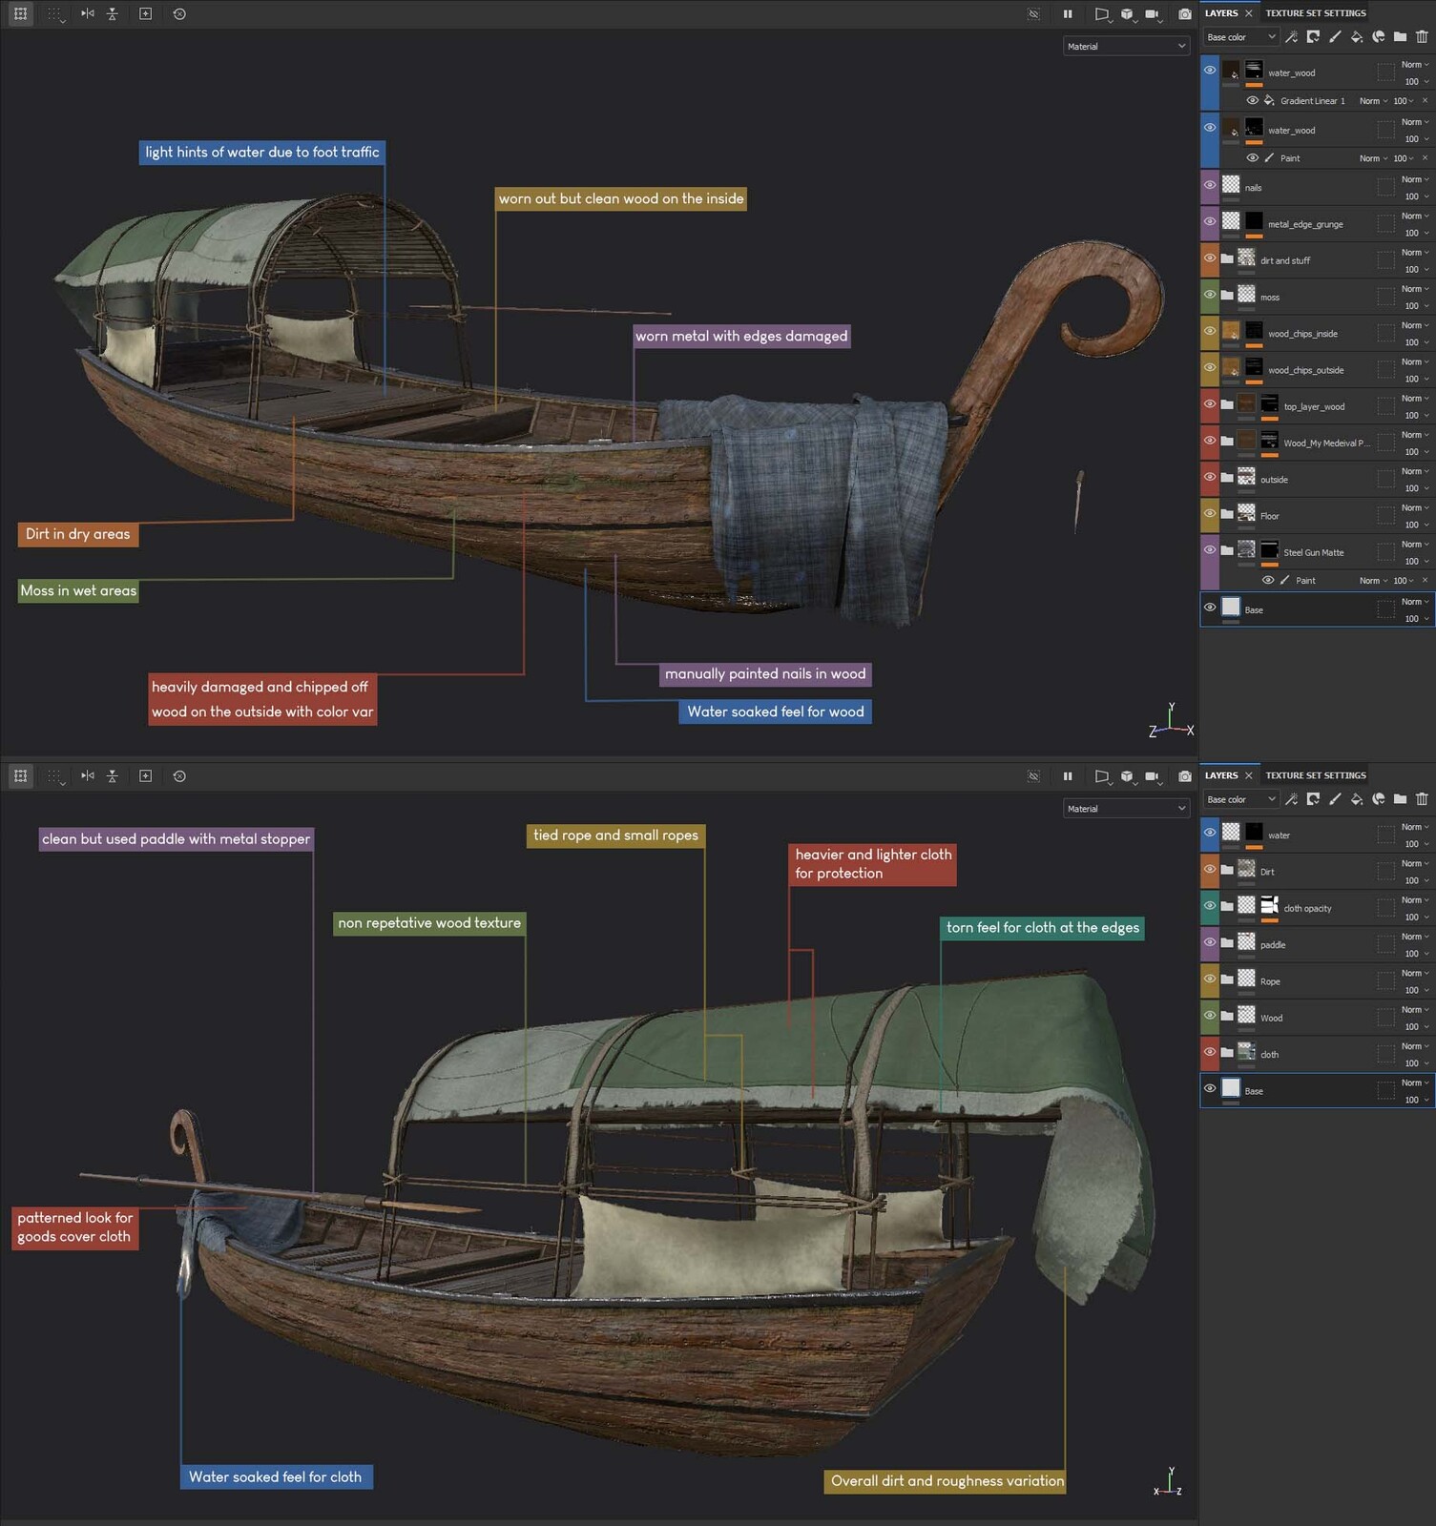Select the Layers tab in the lower panel
This screenshot has height=1526, width=1436.
(x=1221, y=775)
